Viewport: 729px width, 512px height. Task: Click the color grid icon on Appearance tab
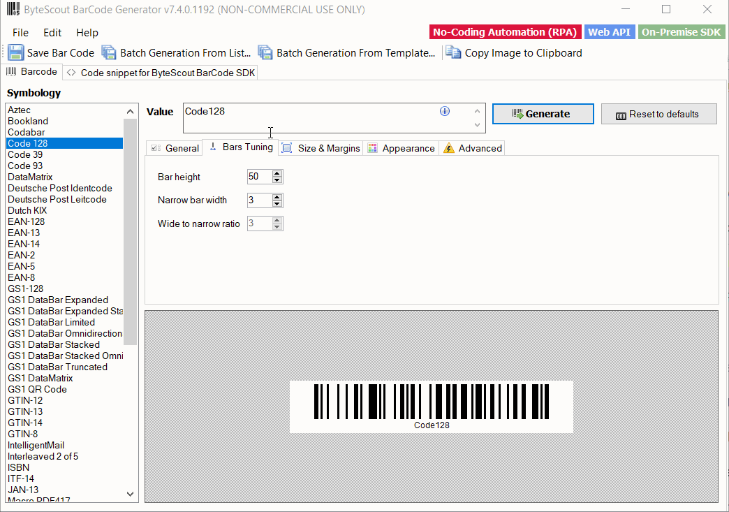(x=373, y=148)
